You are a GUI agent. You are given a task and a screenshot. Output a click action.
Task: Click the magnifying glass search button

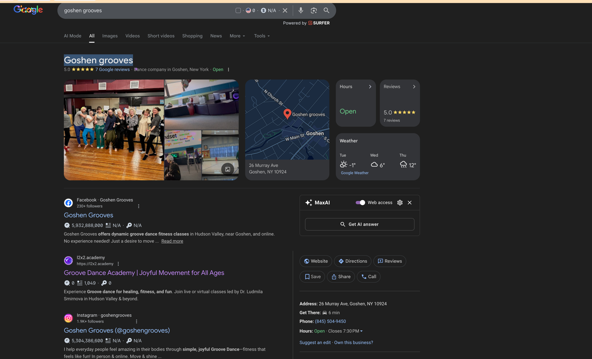[326, 11]
